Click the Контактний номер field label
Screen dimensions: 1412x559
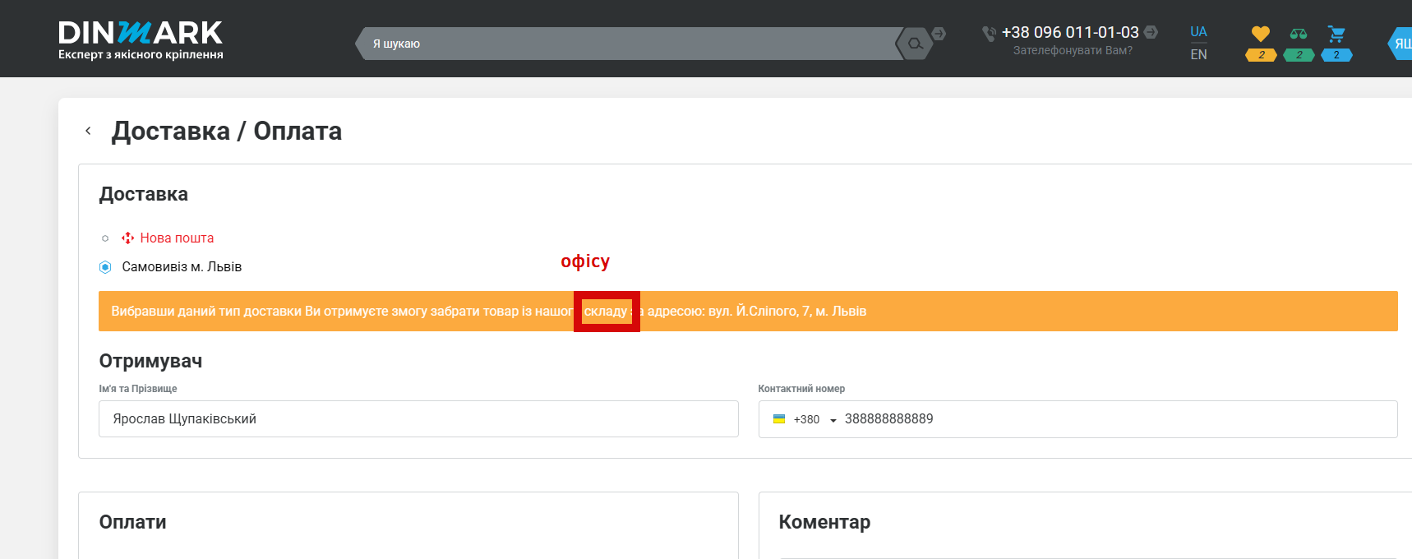coord(801,389)
